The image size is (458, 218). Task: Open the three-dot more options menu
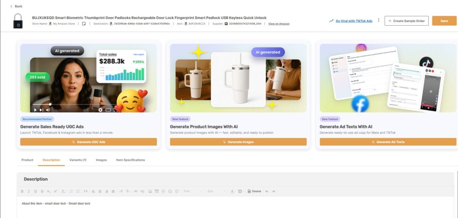click(379, 20)
